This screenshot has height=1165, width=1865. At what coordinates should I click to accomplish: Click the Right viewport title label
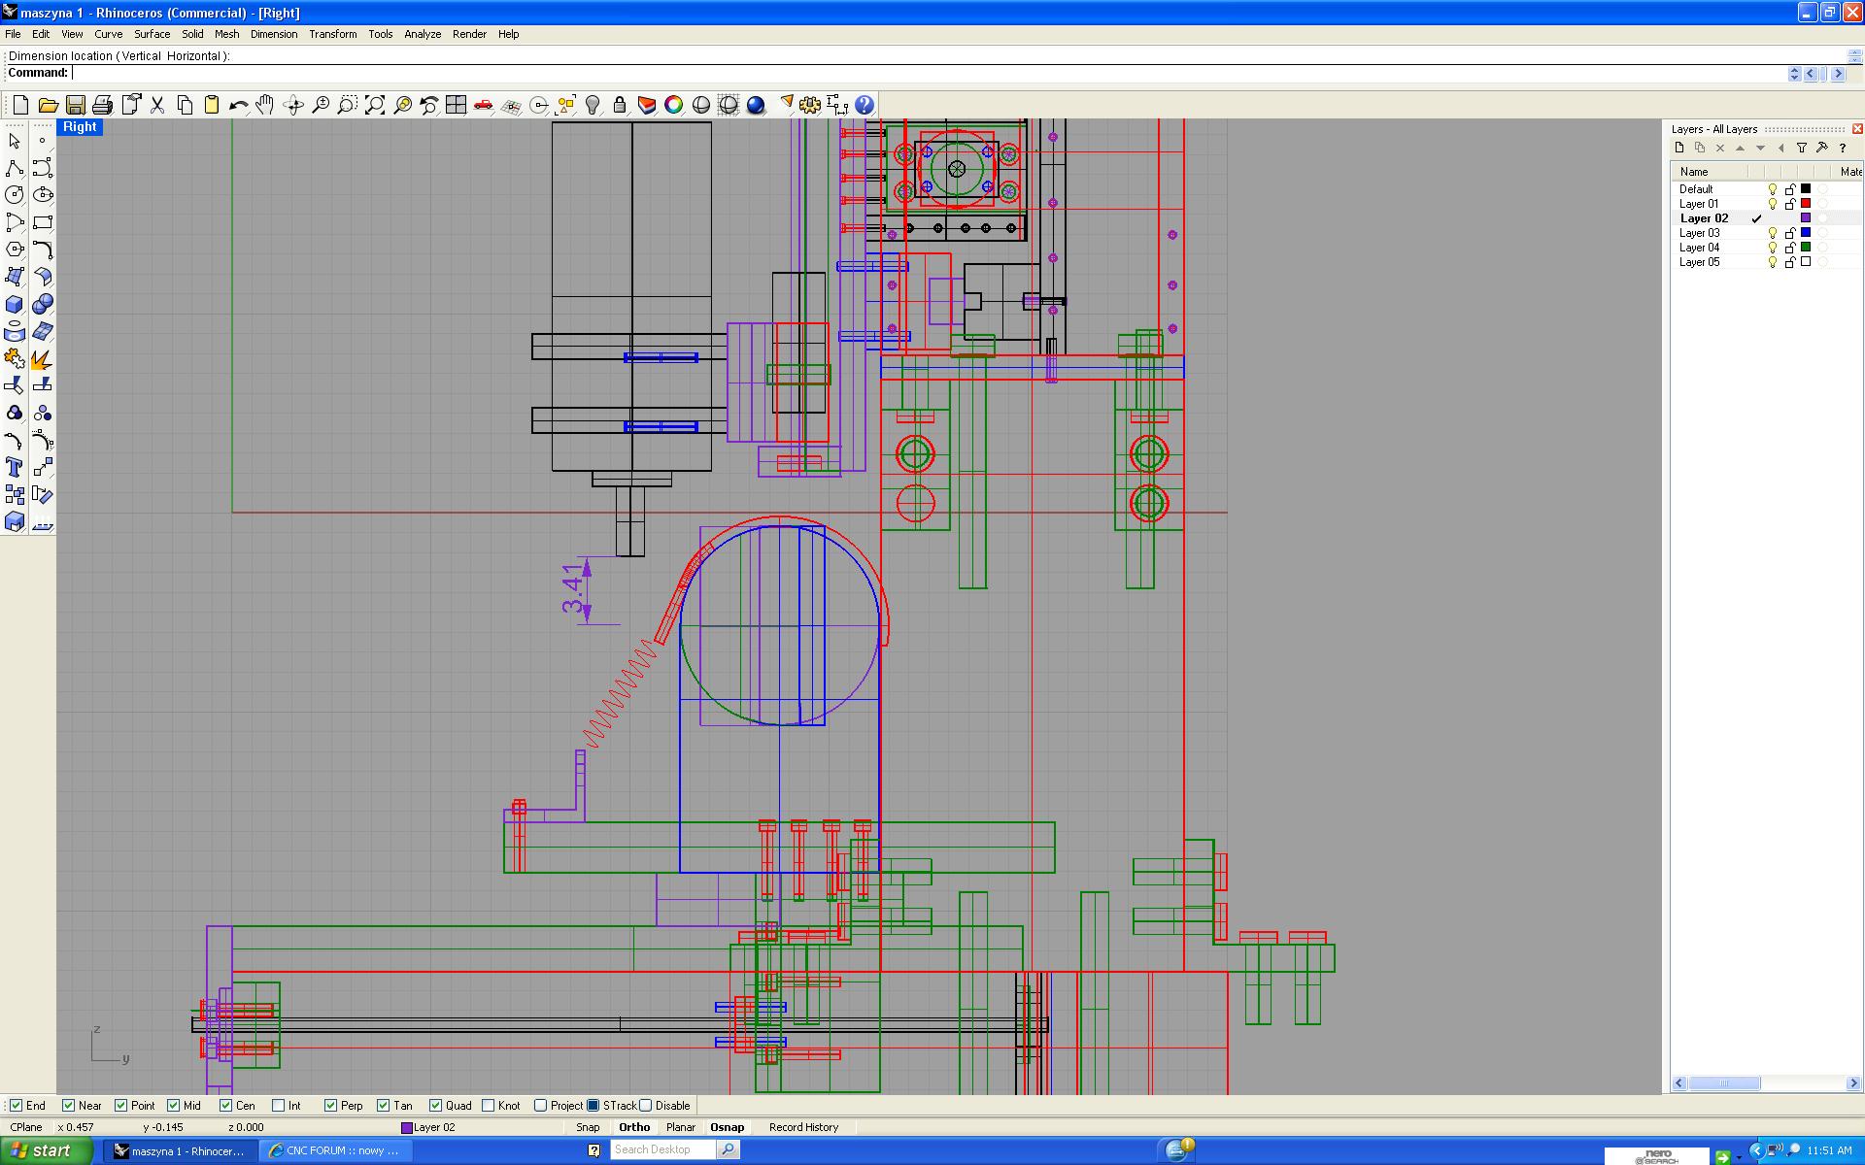point(80,127)
